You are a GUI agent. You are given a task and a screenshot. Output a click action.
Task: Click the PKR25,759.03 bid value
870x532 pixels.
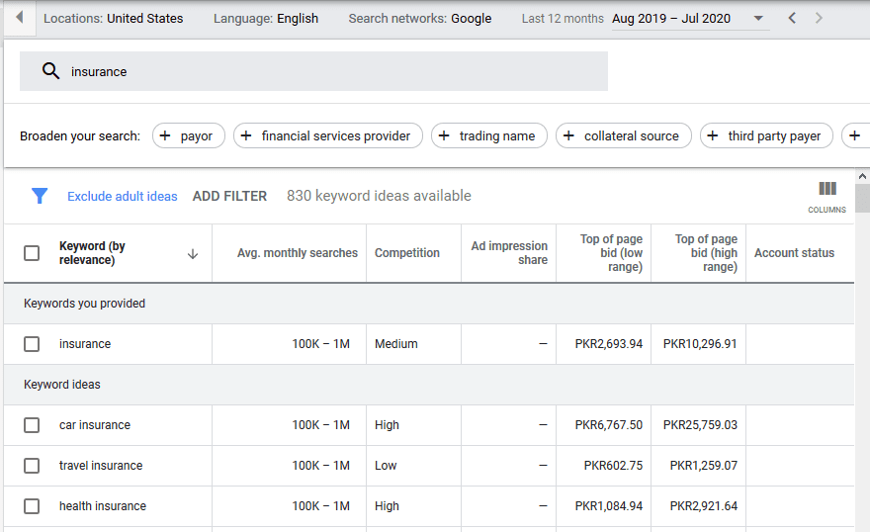point(700,425)
